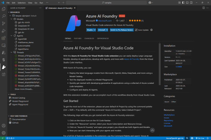Toggle the bottom panel layout icon
Image resolution: width=211 pixels, height=140 pixels.
pyautogui.click(x=187, y=3)
